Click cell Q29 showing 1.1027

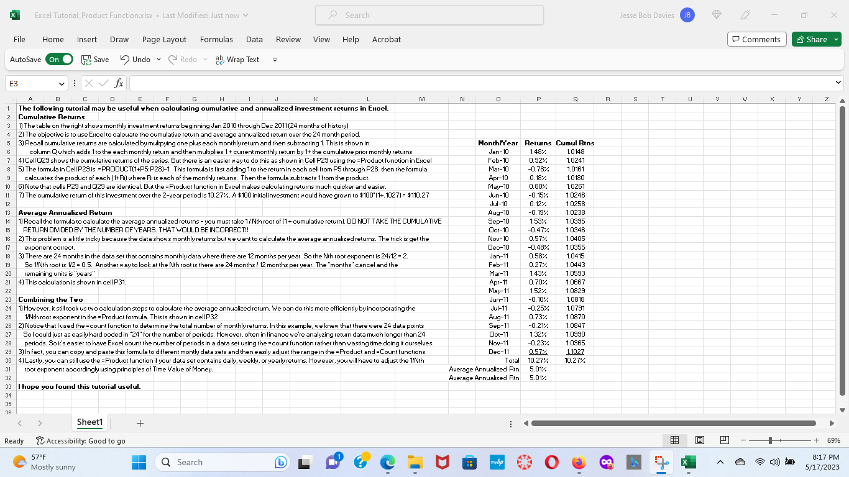click(575, 351)
